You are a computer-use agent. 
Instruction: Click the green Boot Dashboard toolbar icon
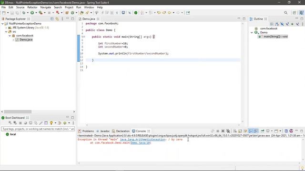point(136,13)
